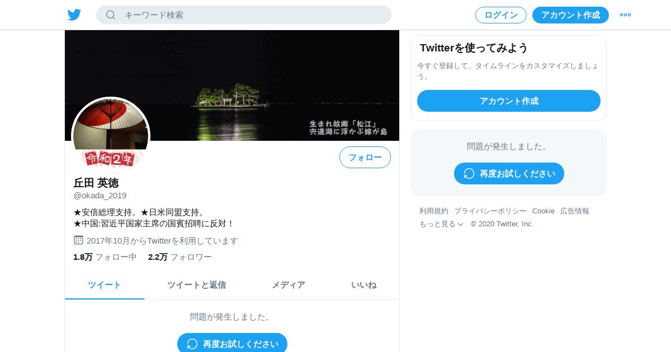Open the three-dots more menu in header
The image size is (671, 352).
coord(625,15)
